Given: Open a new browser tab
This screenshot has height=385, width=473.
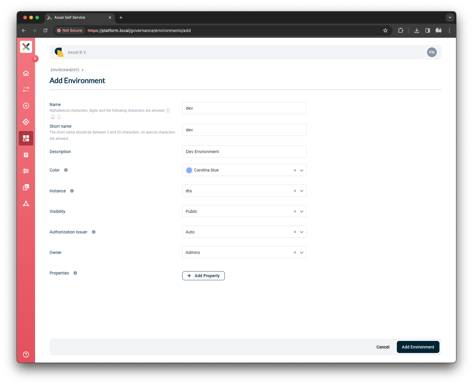Looking at the screenshot, I should pyautogui.click(x=121, y=18).
